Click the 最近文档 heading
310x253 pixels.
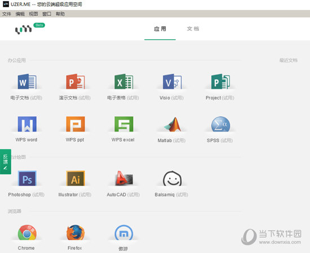pos(288,60)
